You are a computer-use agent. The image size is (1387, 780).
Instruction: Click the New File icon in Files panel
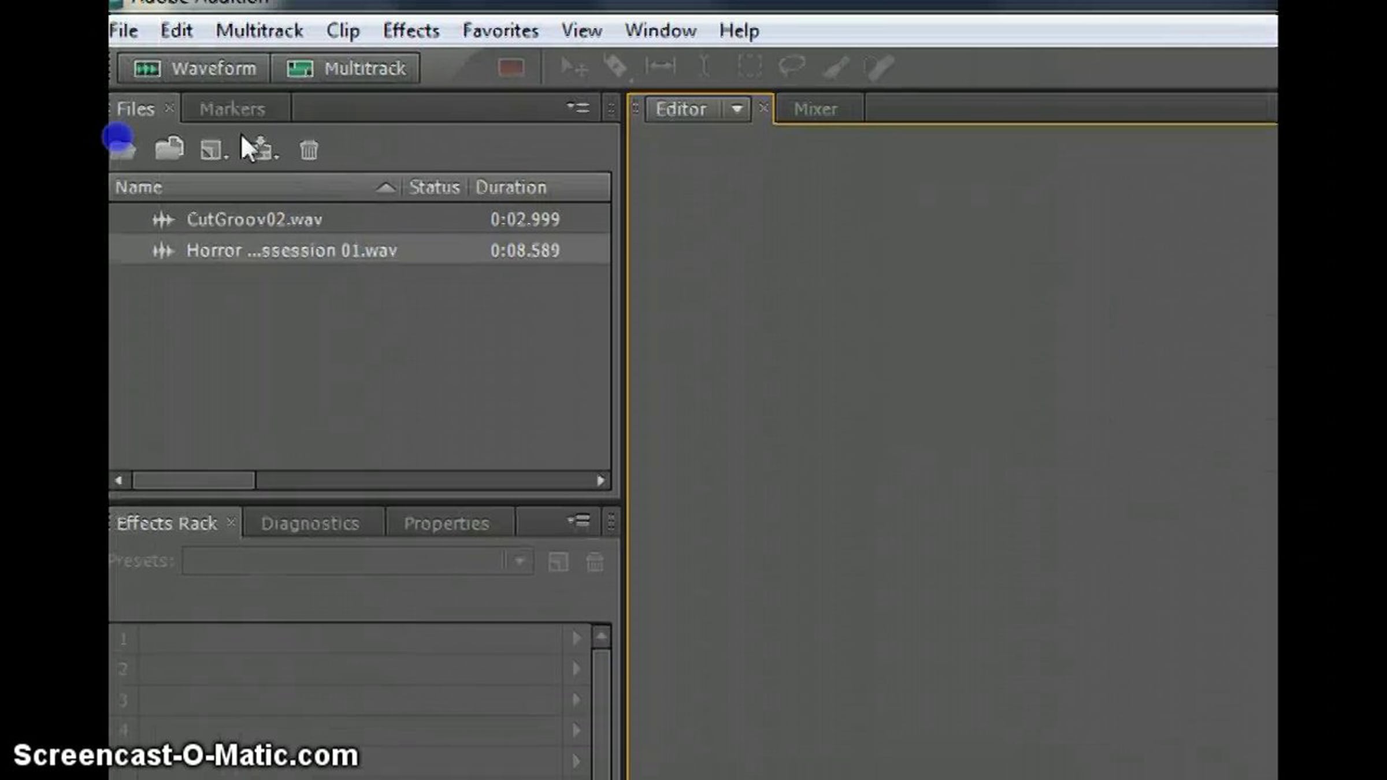(x=212, y=150)
